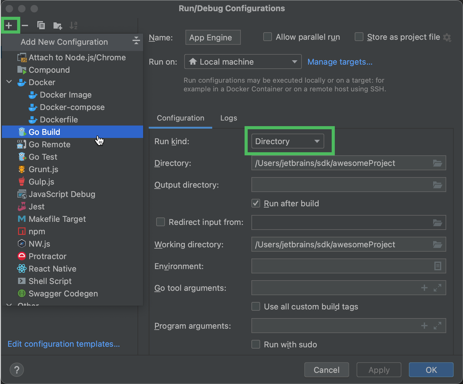Open Manage targets link
The height and width of the screenshot is (384, 463).
tap(340, 62)
